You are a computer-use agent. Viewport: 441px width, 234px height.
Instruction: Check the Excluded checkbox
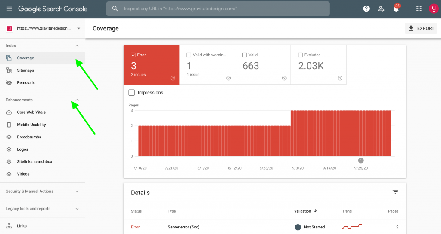click(x=300, y=55)
